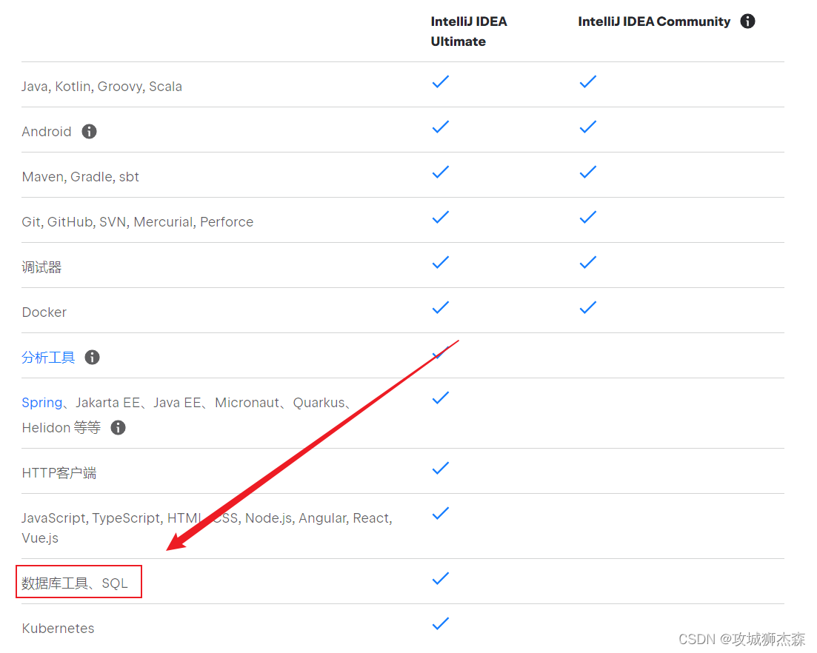The height and width of the screenshot is (653, 817).
Task: Select the 数据库工具、SQL highlighted label
Action: 75,583
